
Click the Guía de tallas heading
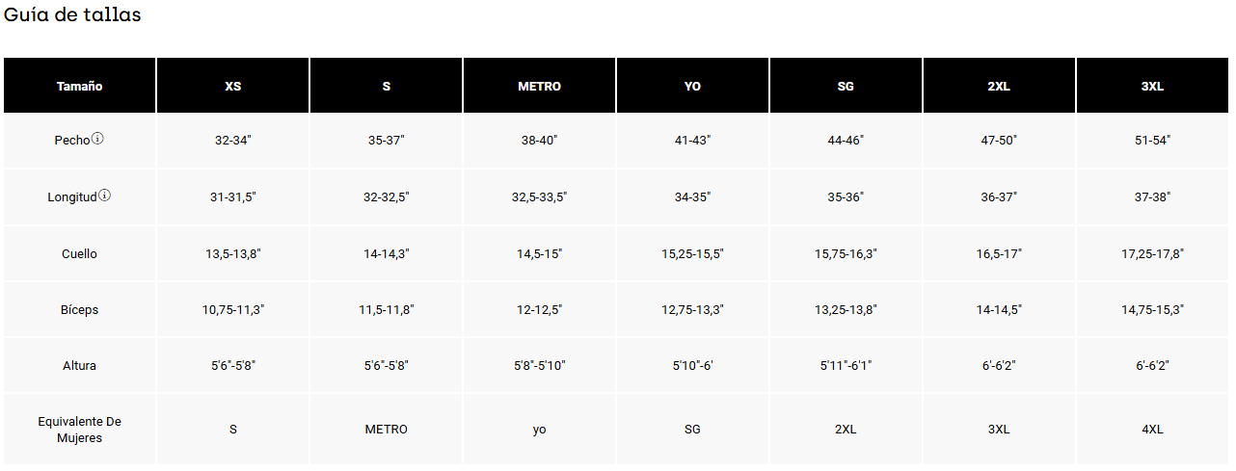[72, 15]
